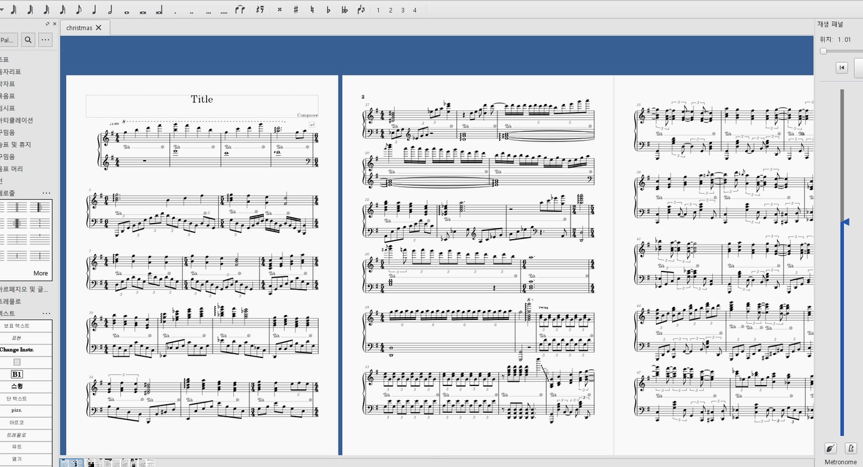
Task: Select the quarter note duration
Action: pyautogui.click(x=94, y=9)
